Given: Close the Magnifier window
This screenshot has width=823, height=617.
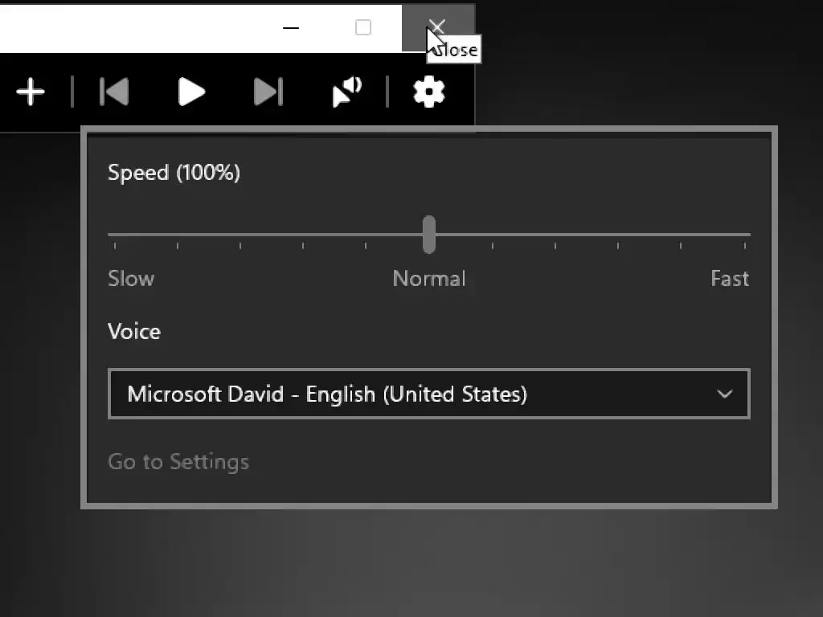Looking at the screenshot, I should (x=436, y=28).
